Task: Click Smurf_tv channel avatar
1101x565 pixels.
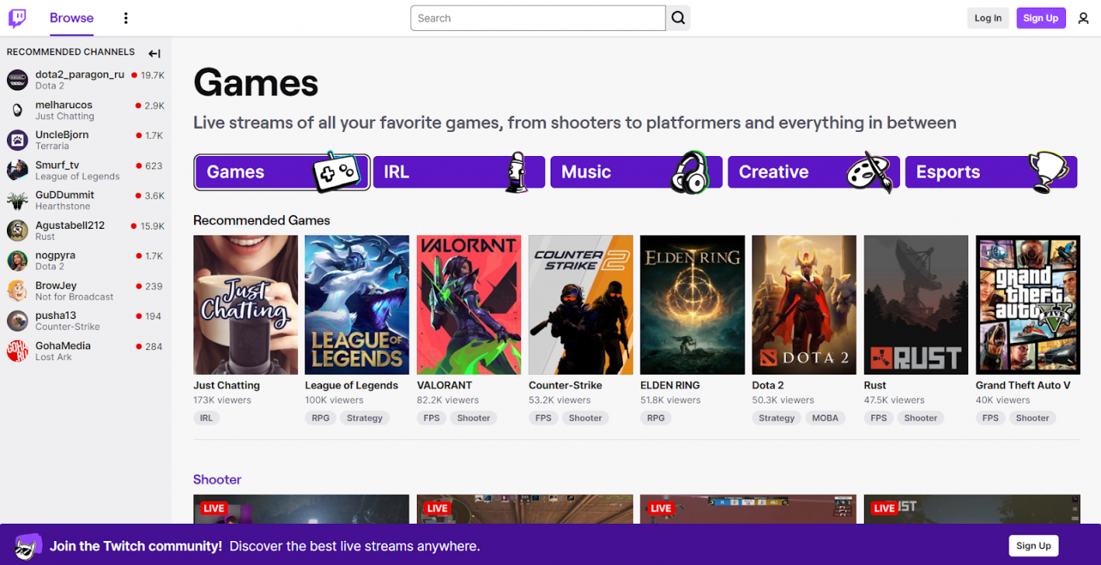Action: [x=17, y=171]
